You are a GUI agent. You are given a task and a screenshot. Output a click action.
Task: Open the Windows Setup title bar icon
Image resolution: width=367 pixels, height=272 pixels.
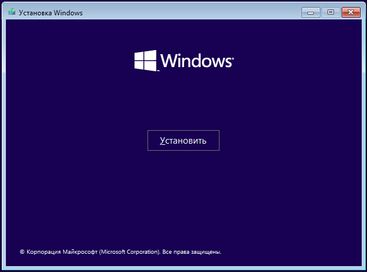[12, 12]
